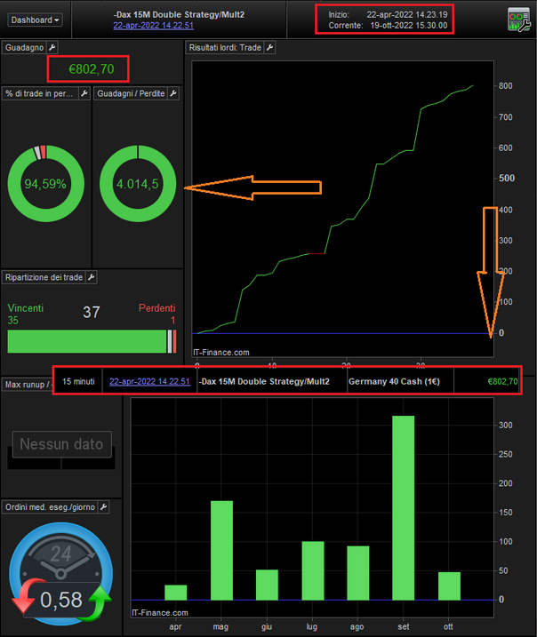Select the Guadagno panel label

24,48
